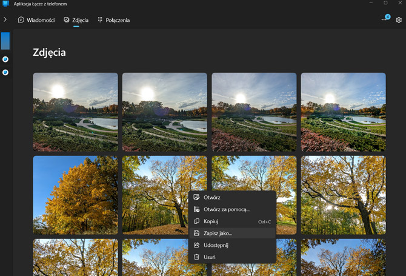Open the Wiadomości tab
Screen dimensions: 406x276
pos(36,20)
